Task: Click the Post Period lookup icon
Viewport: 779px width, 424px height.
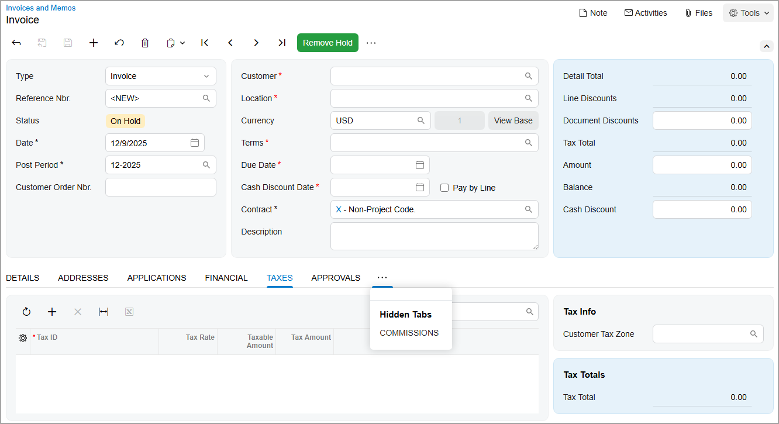Action: pyautogui.click(x=206, y=165)
